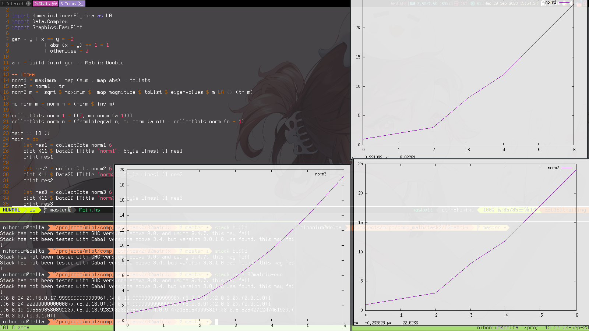Click the globe icon beside Internet
The image size is (589, 331).
tap(28, 4)
